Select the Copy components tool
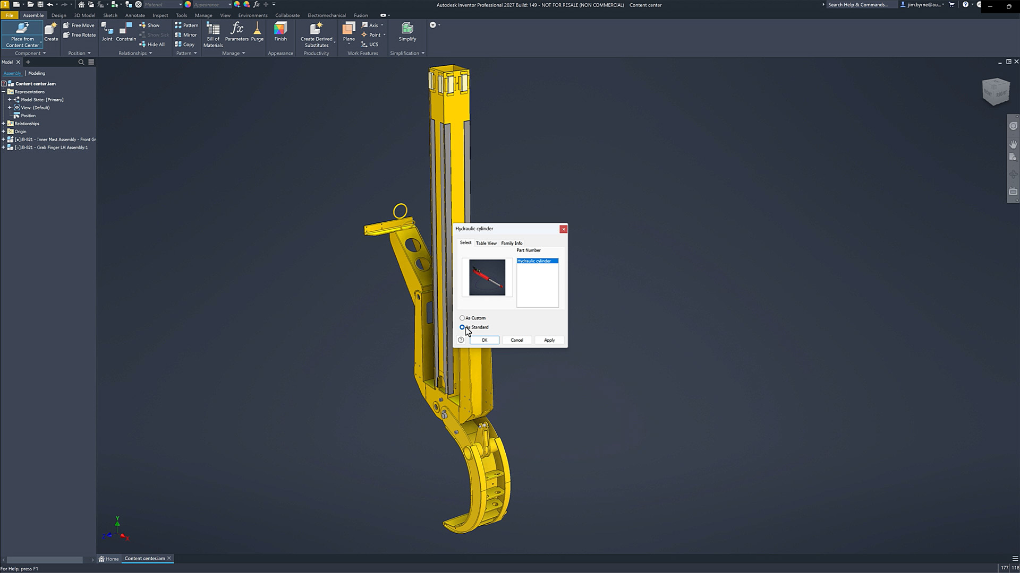This screenshot has width=1020, height=573. coord(185,45)
